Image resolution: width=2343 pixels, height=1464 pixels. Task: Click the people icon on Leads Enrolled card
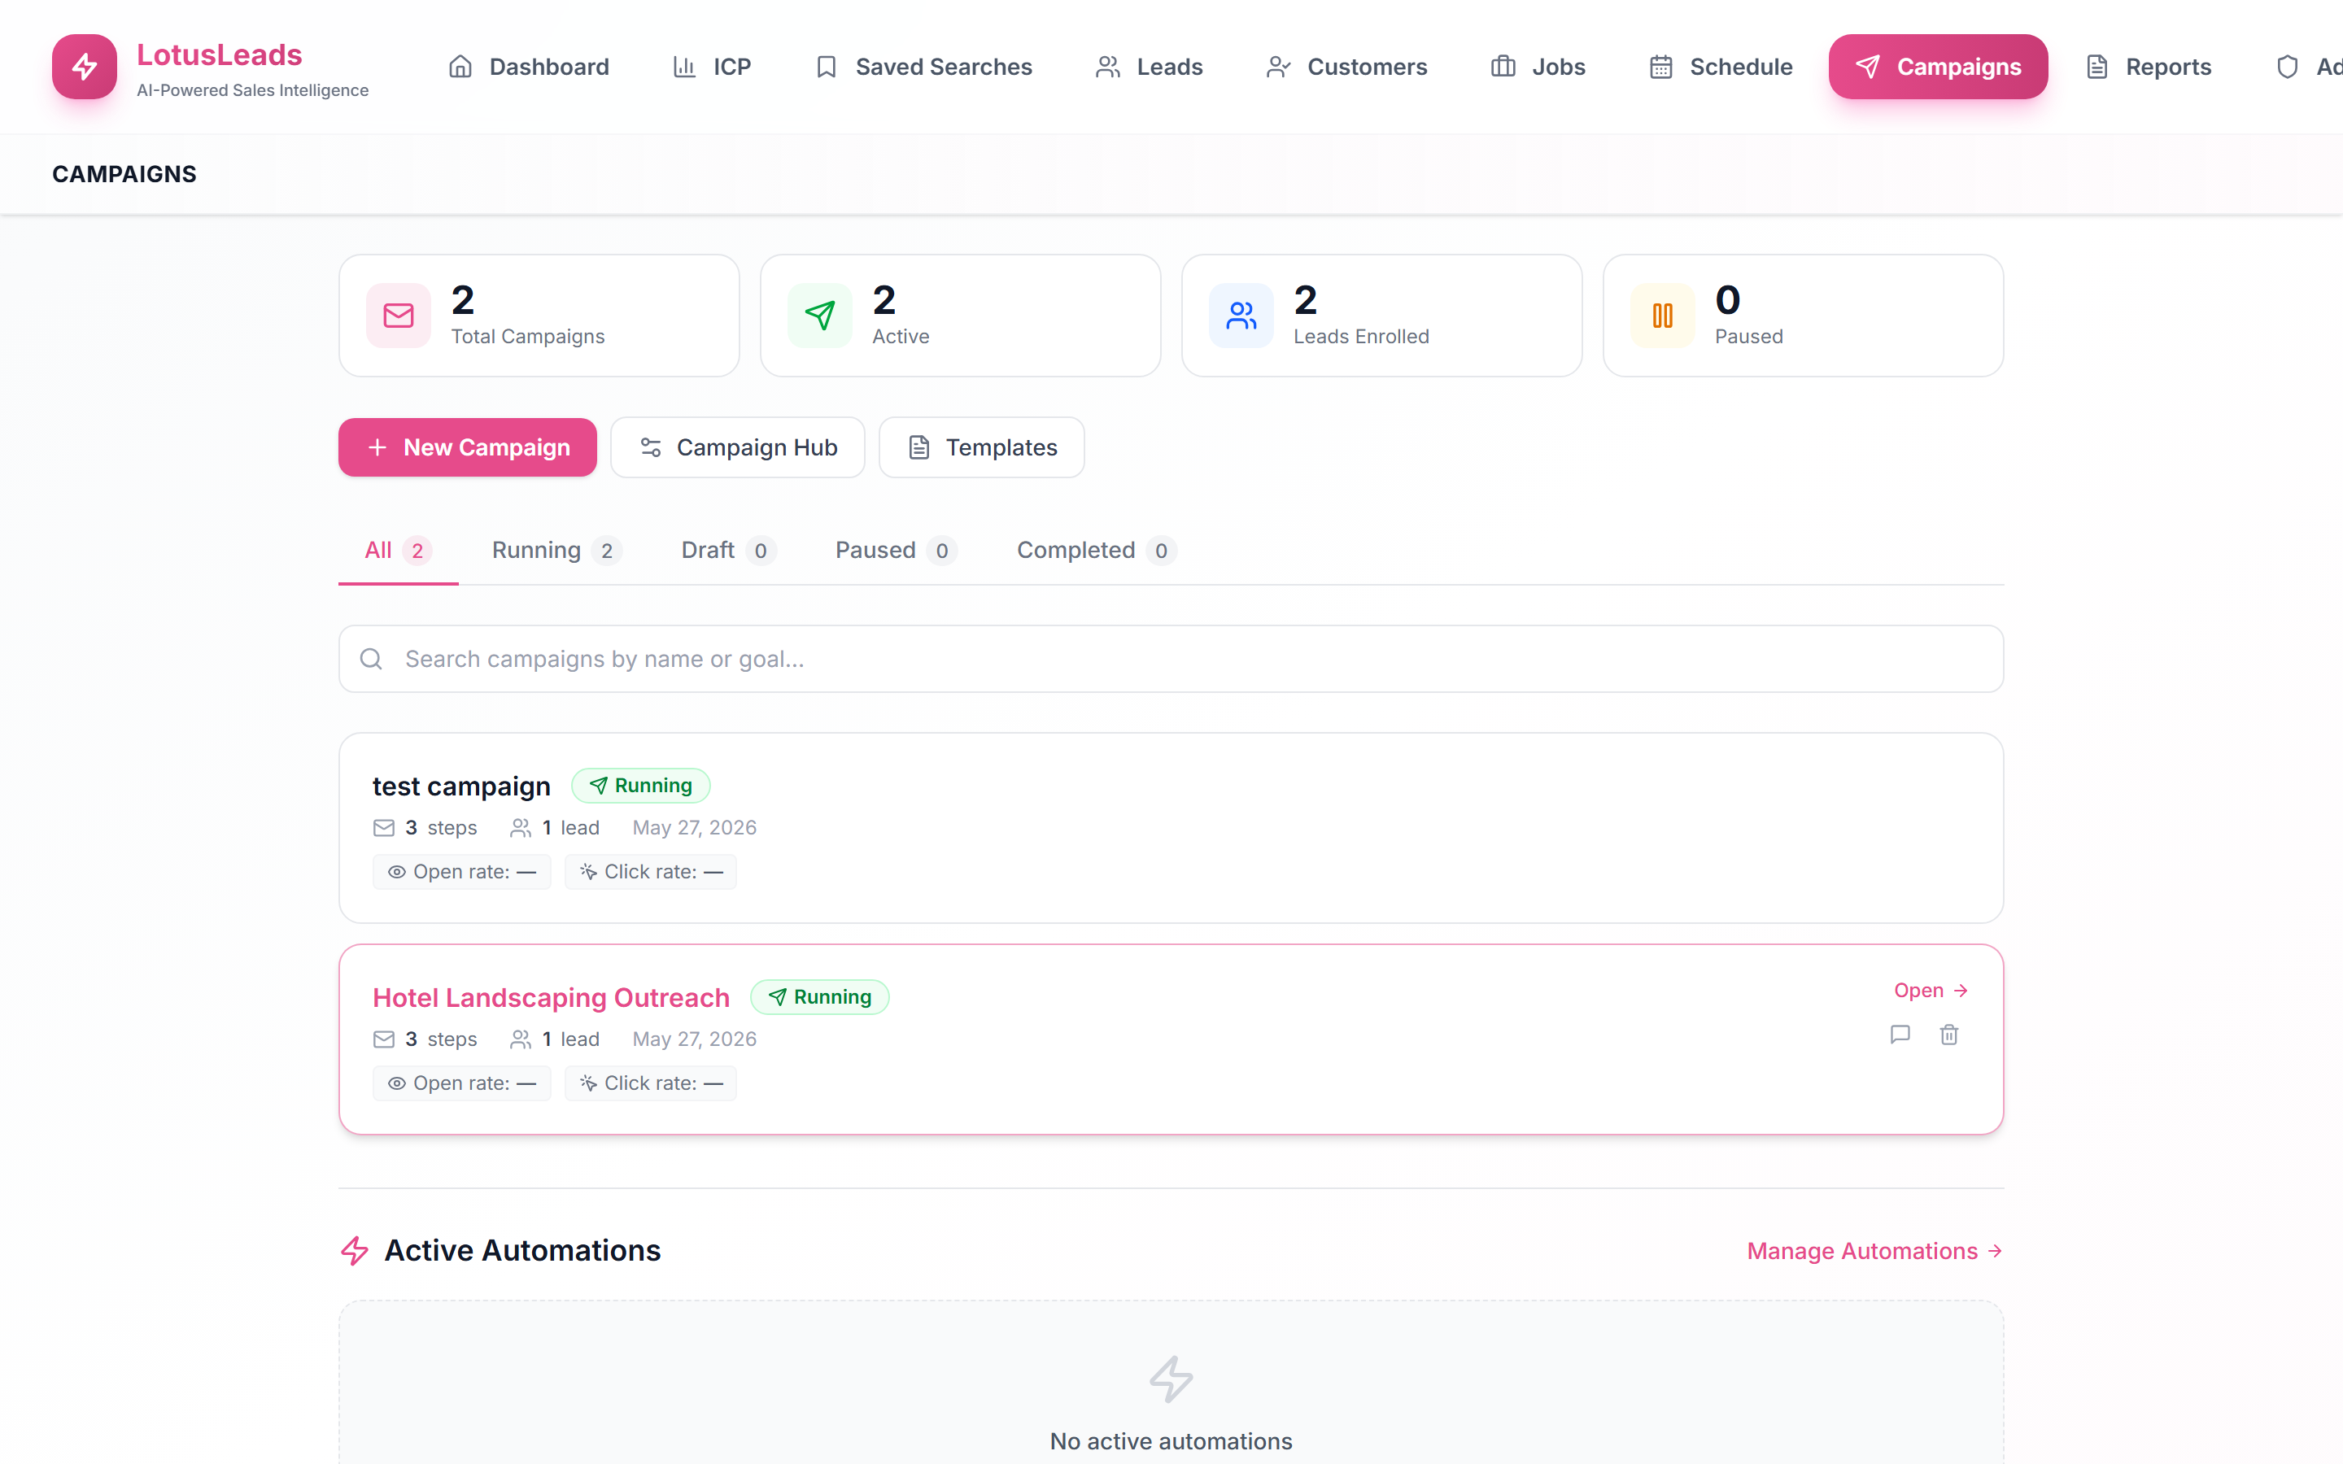click(1241, 316)
